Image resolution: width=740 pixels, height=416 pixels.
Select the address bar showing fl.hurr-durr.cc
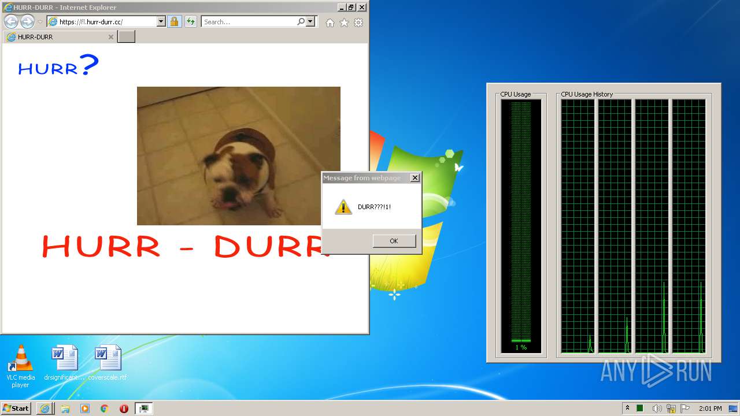click(102, 21)
